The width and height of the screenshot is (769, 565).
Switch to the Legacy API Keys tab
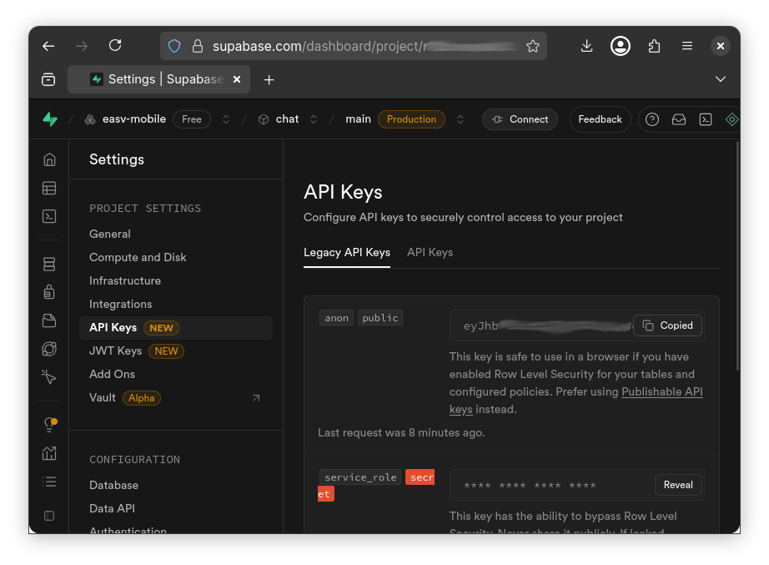click(x=347, y=252)
